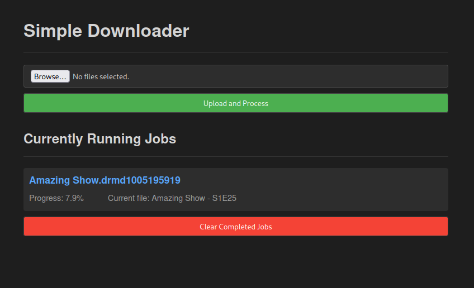
Task: Click the word 'Jobs' in the section heading
Action: 159,139
